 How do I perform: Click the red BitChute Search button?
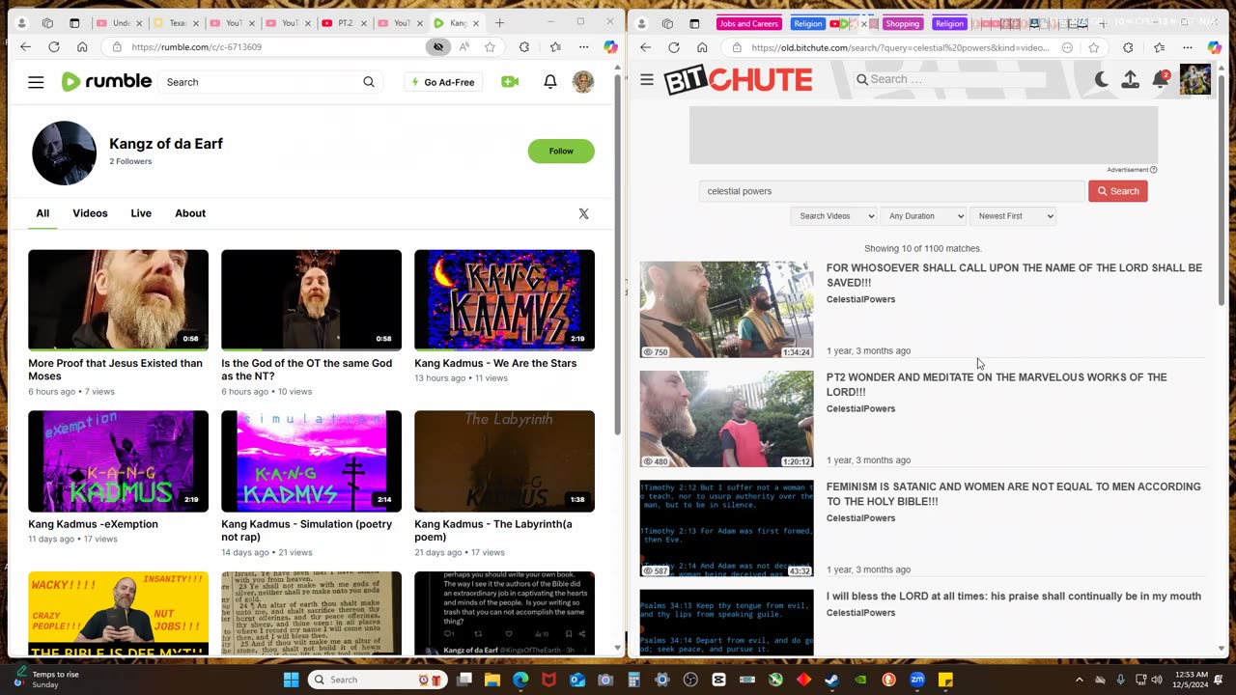(x=1118, y=191)
